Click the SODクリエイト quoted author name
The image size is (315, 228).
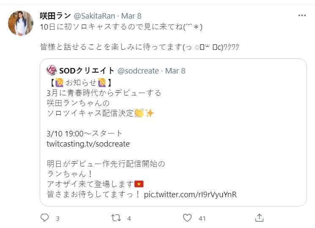[87, 71]
